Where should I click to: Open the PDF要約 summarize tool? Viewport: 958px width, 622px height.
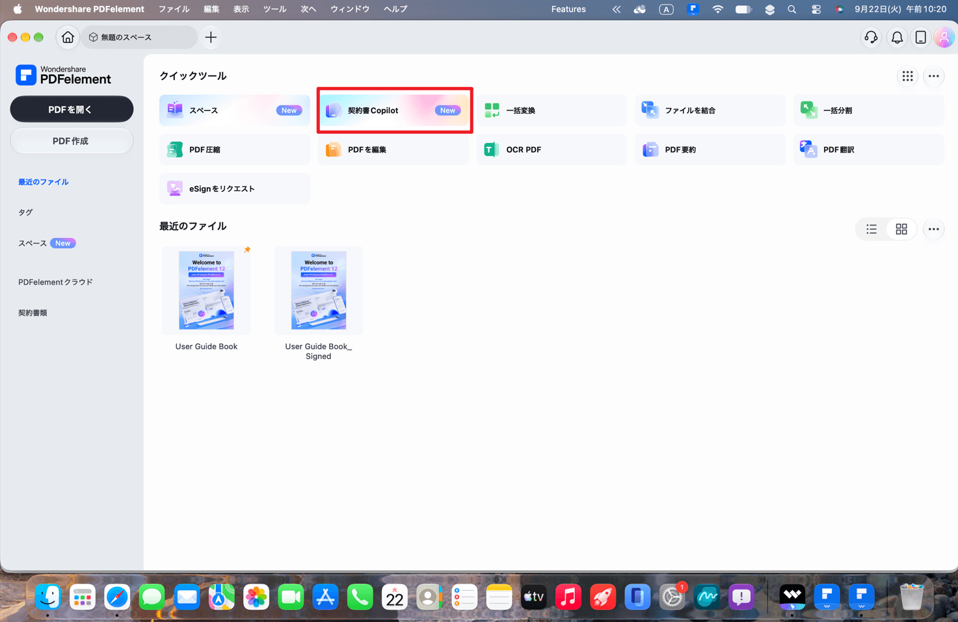(710, 149)
